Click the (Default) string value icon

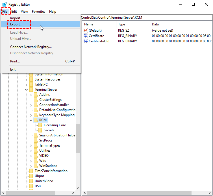86,31
